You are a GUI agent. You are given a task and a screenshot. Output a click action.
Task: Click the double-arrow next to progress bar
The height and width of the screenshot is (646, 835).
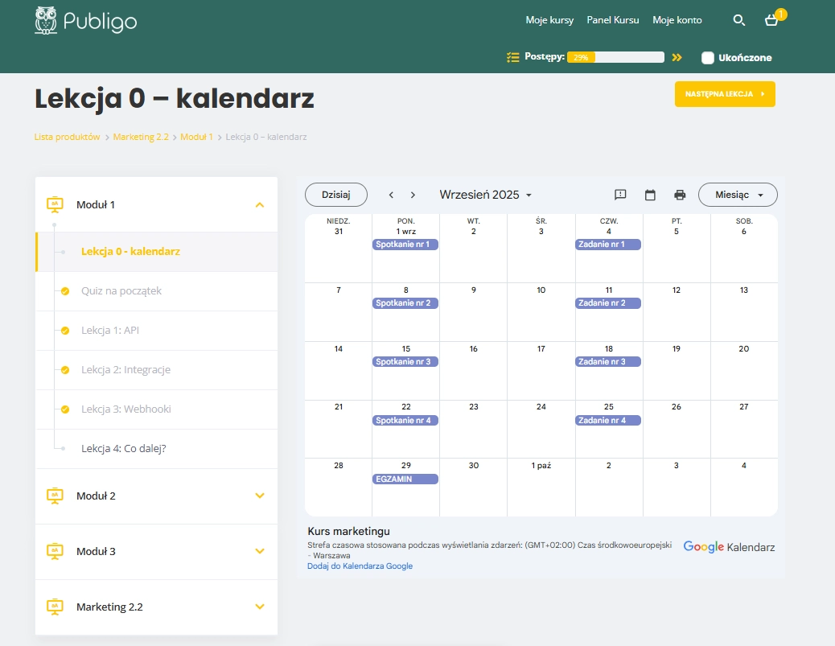coord(677,57)
